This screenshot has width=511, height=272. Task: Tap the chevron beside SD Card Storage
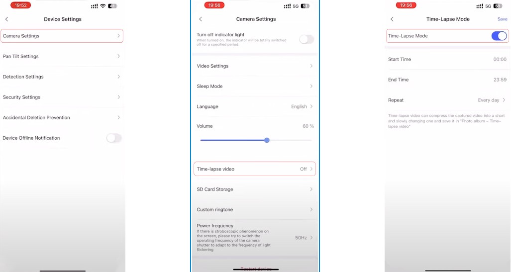click(311, 189)
